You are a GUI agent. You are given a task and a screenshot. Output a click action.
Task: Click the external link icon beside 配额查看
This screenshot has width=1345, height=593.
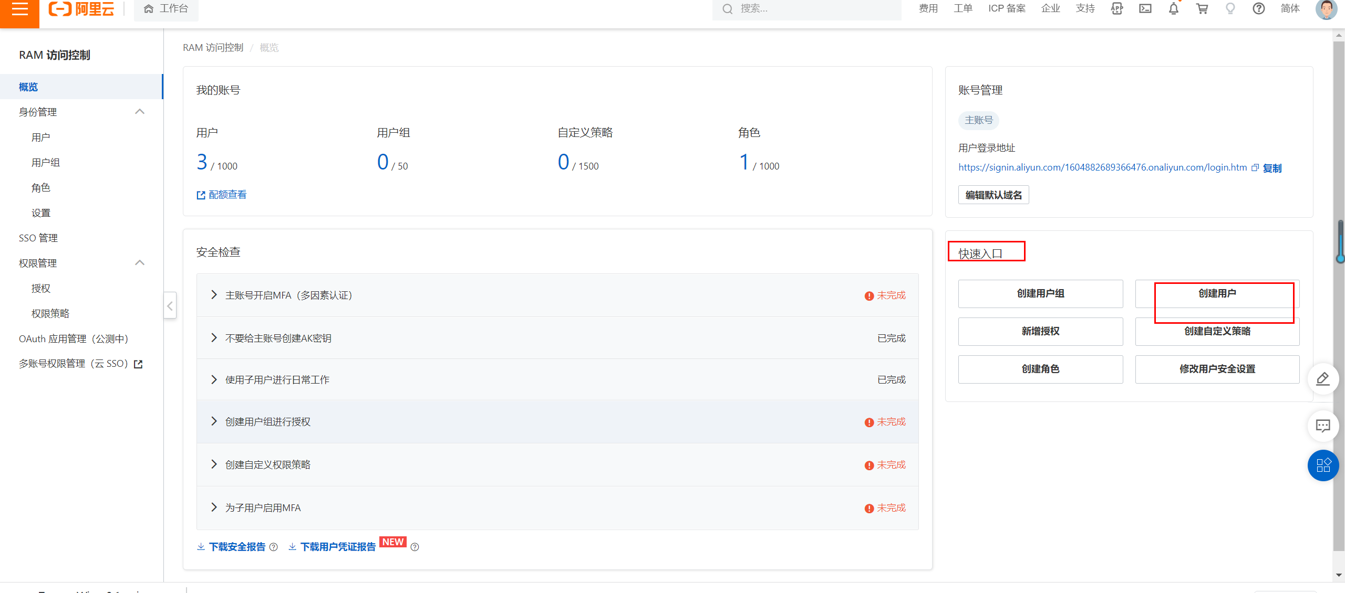[x=201, y=195]
